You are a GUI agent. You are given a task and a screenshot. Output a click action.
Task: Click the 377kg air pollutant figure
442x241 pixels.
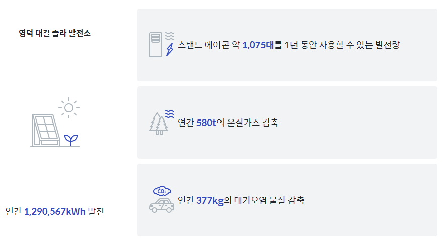210,200
